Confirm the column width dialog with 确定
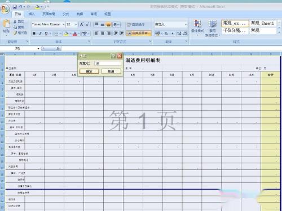This screenshot has width=282, height=211. (89, 71)
